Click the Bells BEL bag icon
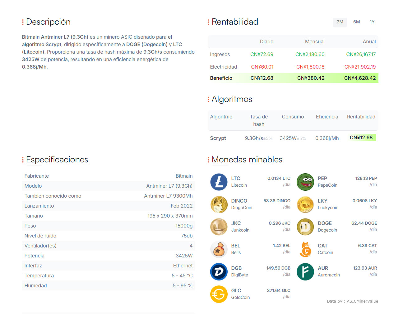The height and width of the screenshot is (321, 403). (x=219, y=249)
